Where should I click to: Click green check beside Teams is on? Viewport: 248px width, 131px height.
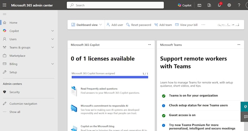164,96
